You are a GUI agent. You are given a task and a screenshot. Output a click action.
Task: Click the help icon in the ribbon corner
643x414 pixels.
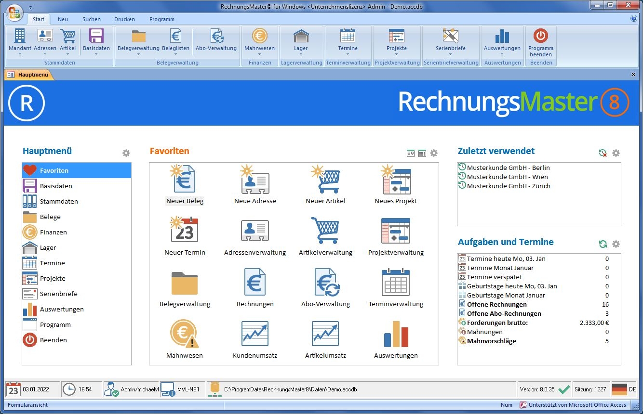pyautogui.click(x=634, y=19)
